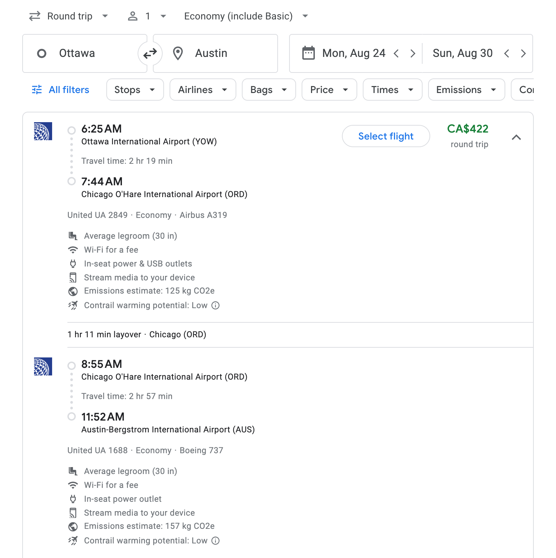Open the Times filter

[x=392, y=90]
